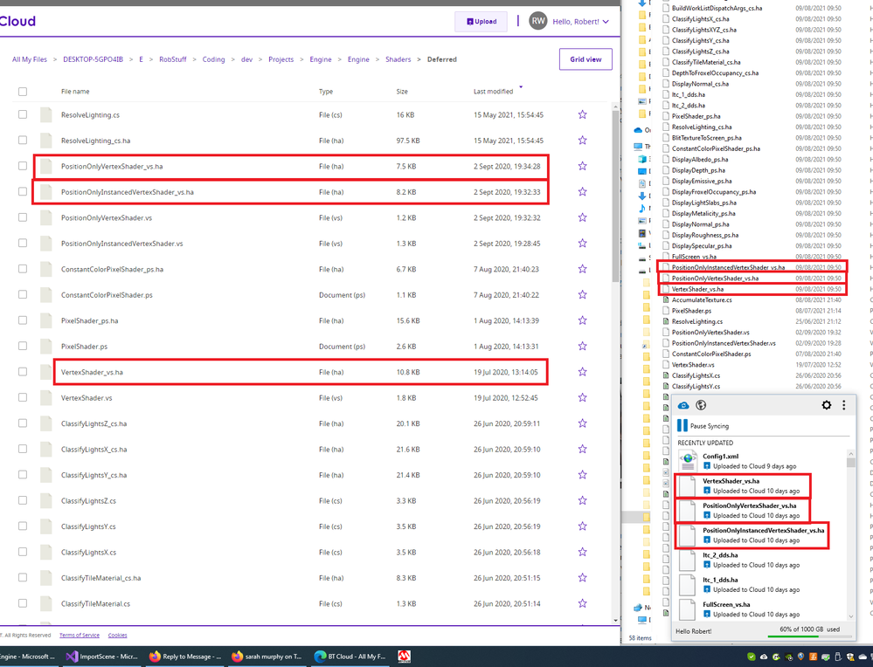Check the box for PositionOnlyVertexShader_vs.ha
Viewport: 873px width, 667px height.
23,166
